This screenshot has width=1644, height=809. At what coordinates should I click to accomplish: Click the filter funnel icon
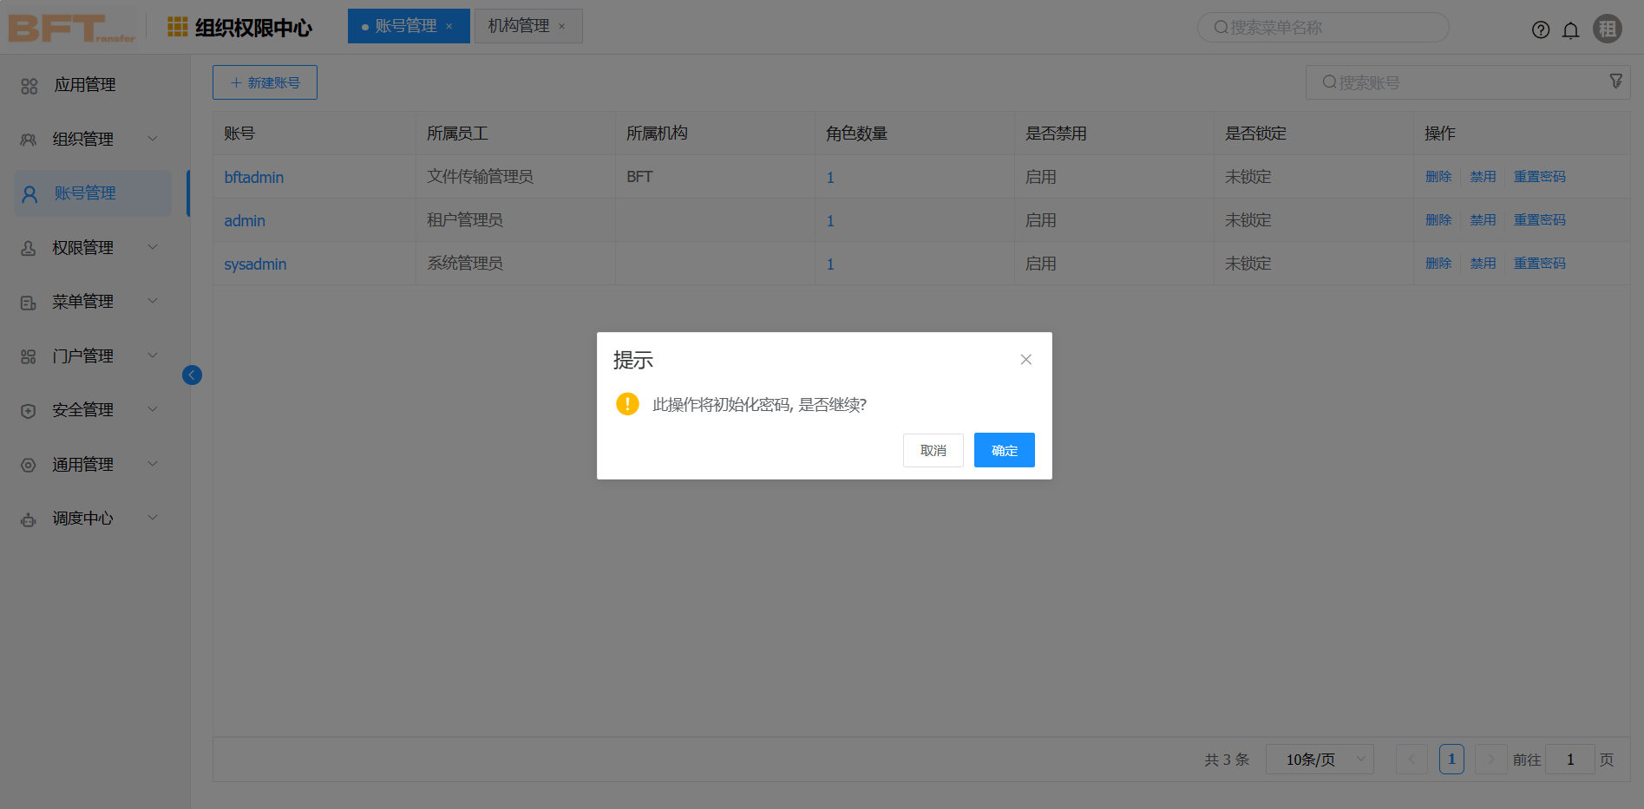(x=1615, y=81)
